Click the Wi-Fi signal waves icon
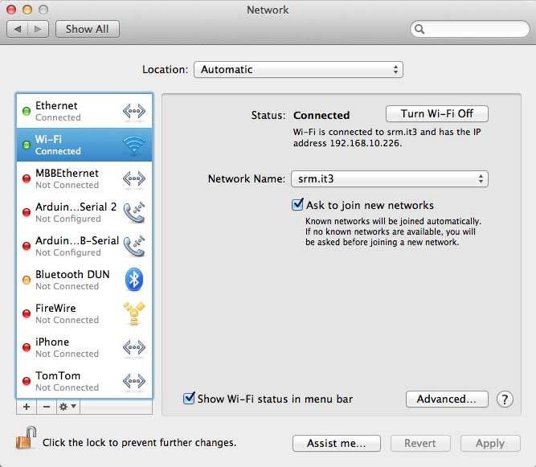Image resolution: width=536 pixels, height=467 pixels. coord(134,145)
